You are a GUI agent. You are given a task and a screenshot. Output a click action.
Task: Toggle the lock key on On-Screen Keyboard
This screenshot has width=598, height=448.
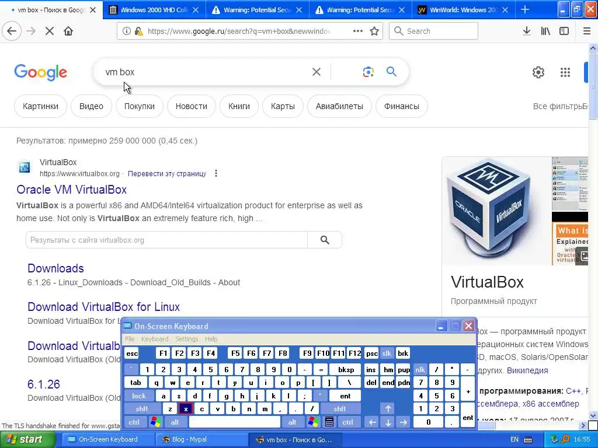[x=139, y=396]
